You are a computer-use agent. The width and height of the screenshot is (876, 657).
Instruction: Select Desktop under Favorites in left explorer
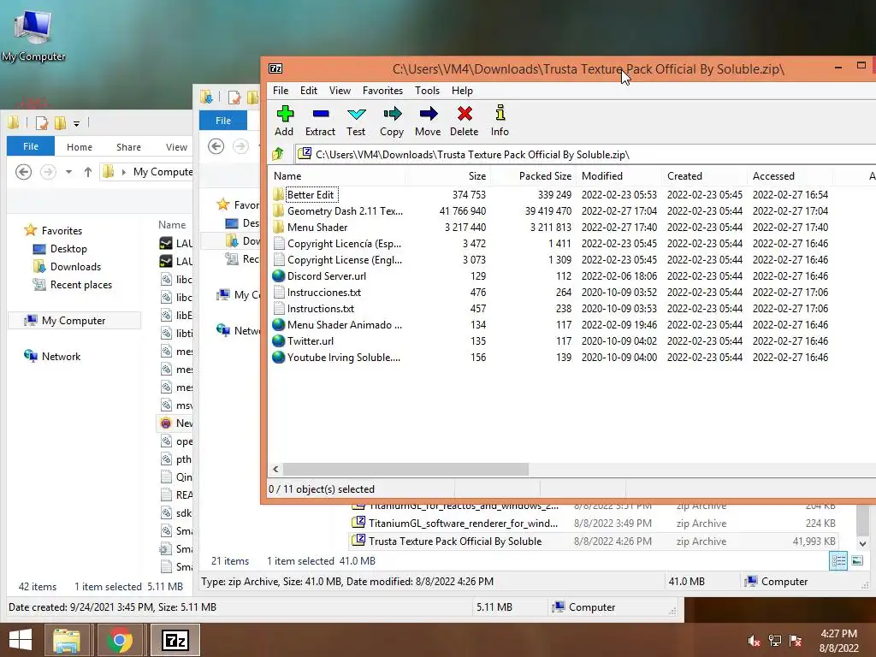(x=61, y=249)
